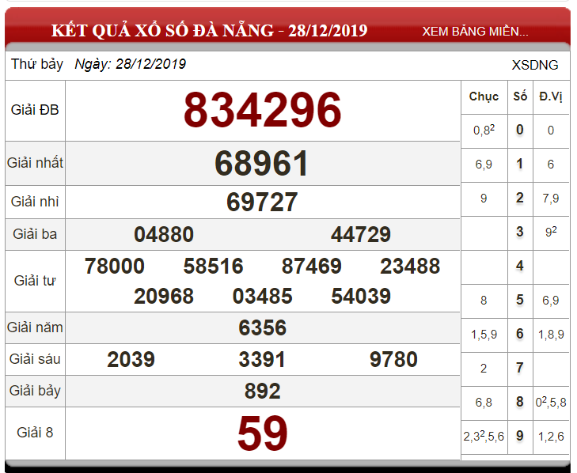Image resolution: width=577 pixels, height=473 pixels.
Task: Select the special prize number 834296
Action: [x=262, y=110]
